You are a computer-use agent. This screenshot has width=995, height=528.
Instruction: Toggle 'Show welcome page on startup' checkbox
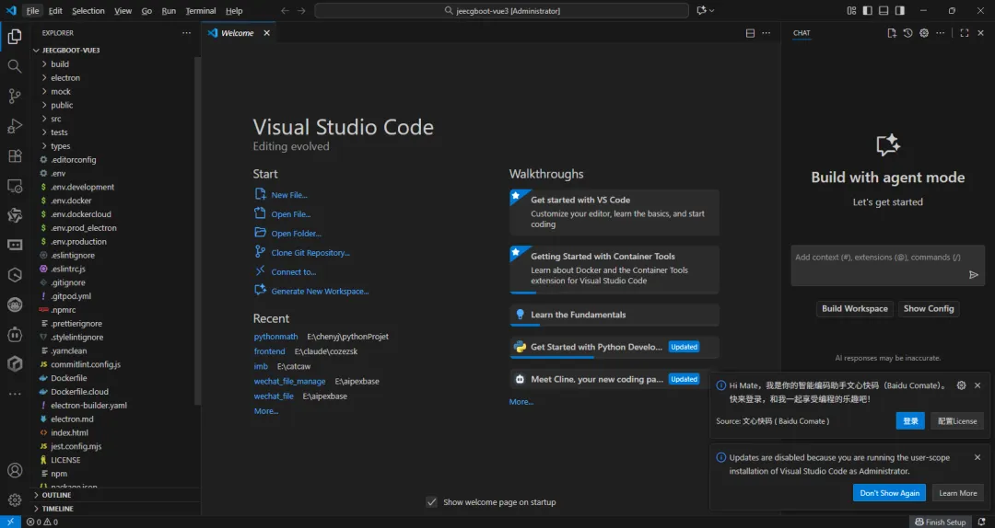[431, 502]
